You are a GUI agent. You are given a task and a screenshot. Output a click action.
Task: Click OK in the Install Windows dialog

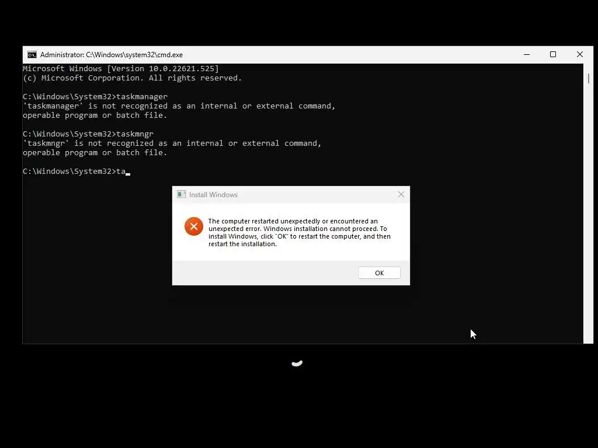click(379, 273)
